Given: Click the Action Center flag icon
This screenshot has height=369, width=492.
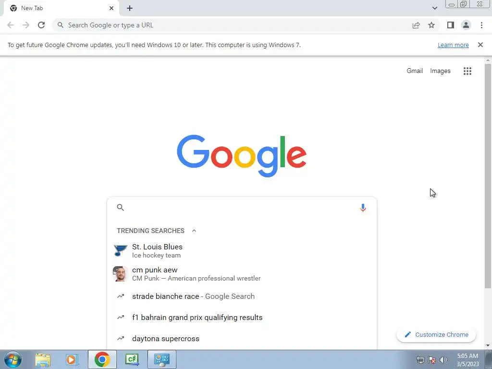Looking at the screenshot, I should [x=432, y=360].
